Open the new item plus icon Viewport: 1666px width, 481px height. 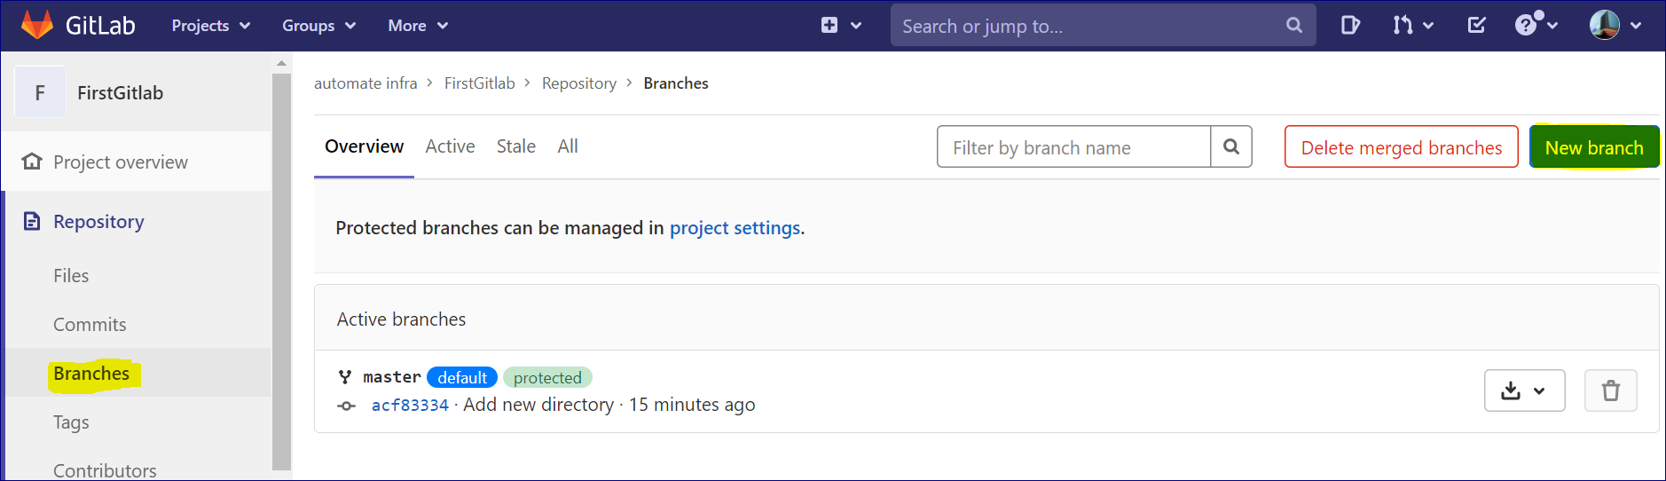click(x=829, y=26)
